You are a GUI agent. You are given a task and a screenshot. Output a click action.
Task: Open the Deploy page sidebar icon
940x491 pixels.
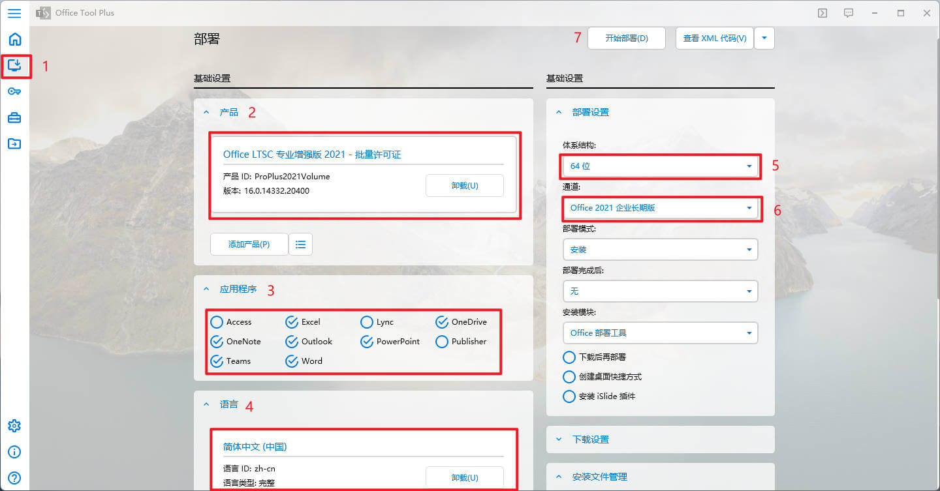click(14, 65)
